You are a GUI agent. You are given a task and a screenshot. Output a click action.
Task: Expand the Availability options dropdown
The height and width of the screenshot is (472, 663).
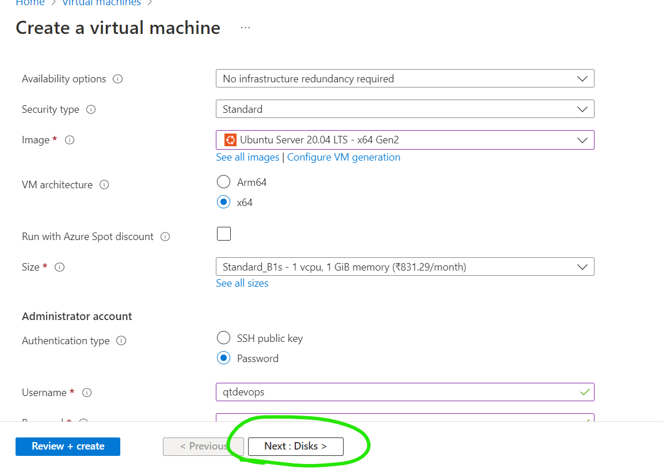click(x=405, y=79)
